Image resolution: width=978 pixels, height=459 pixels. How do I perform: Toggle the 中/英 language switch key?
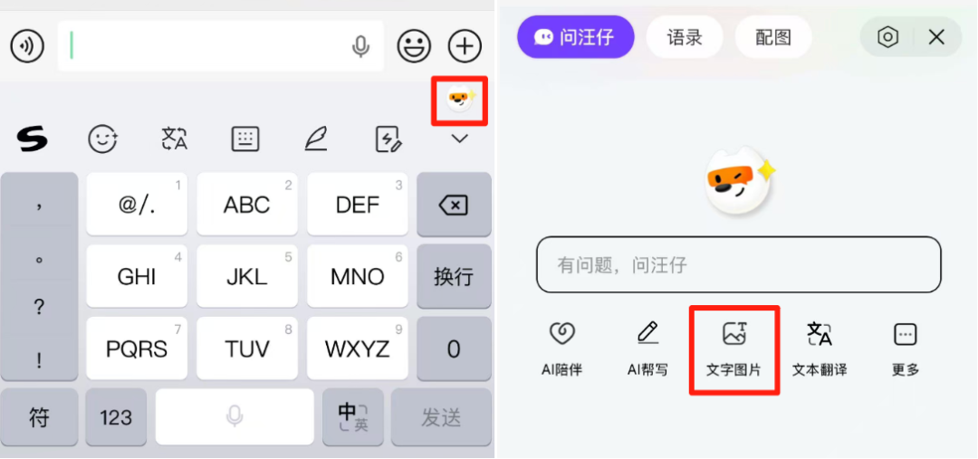(x=353, y=417)
